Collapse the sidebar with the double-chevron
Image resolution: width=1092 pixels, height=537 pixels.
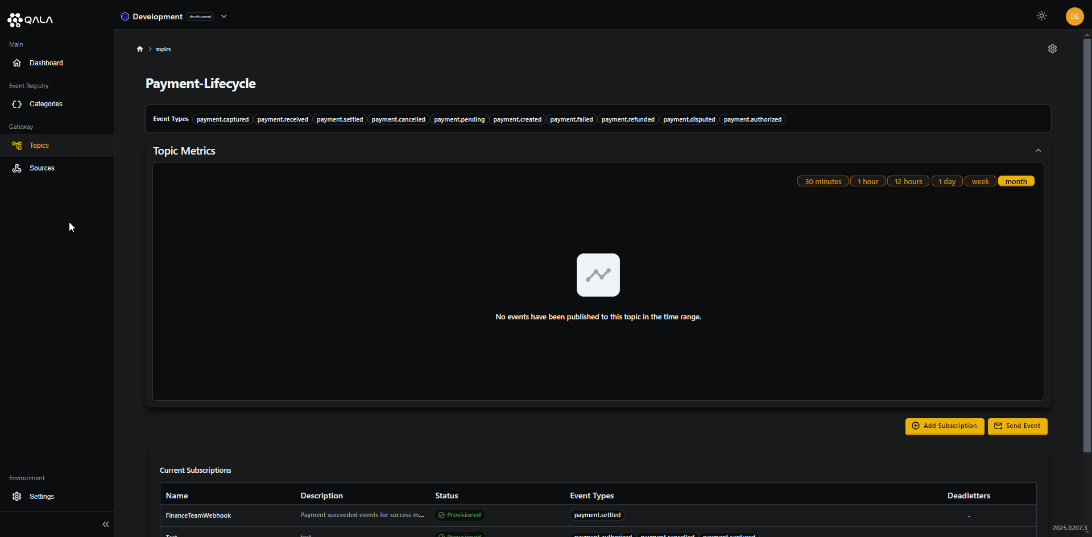105,524
